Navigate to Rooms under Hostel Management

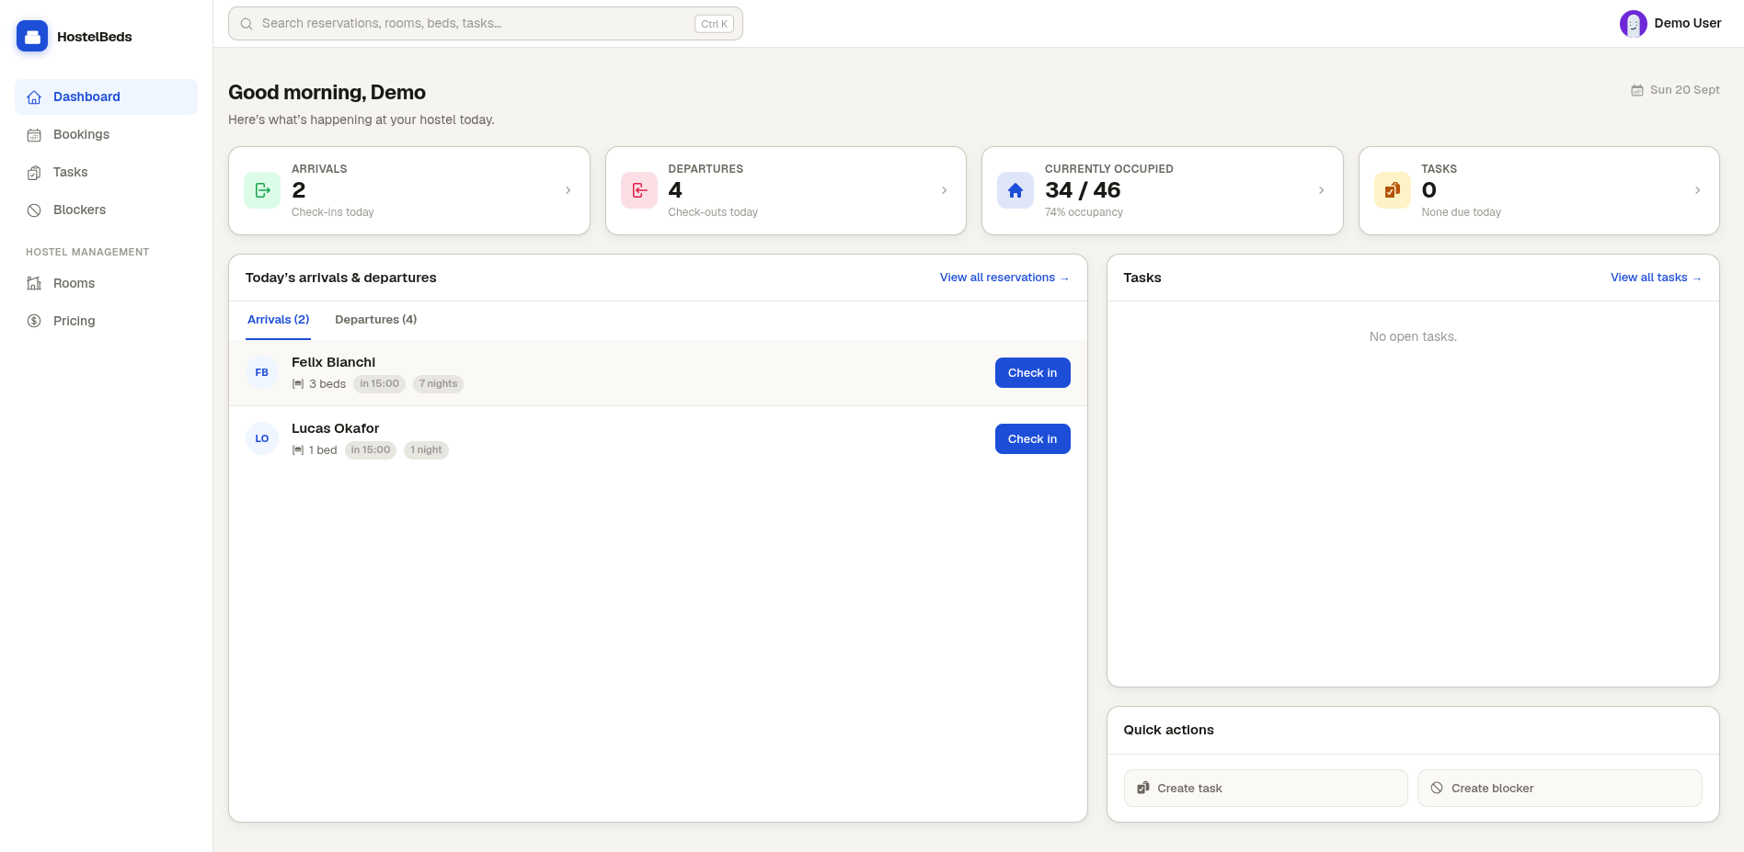106,283
